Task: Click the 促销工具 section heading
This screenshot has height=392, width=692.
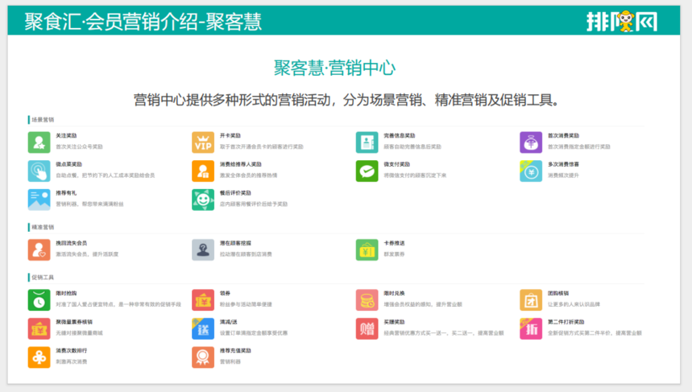Action: click(x=43, y=278)
